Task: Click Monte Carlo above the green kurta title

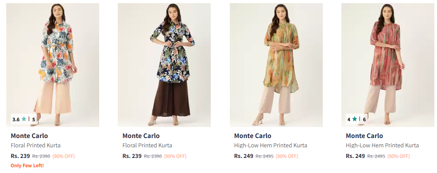Action: pos(253,136)
